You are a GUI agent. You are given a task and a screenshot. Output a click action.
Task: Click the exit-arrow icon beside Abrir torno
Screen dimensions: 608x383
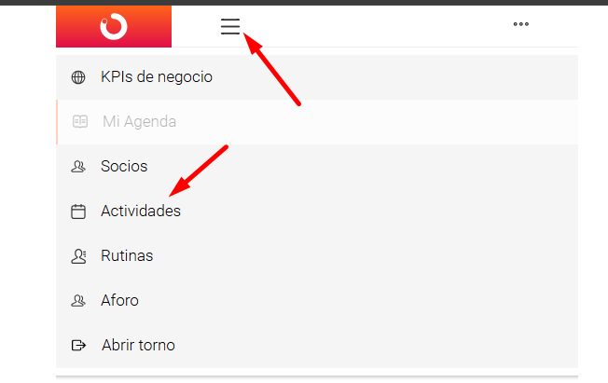pos(78,345)
